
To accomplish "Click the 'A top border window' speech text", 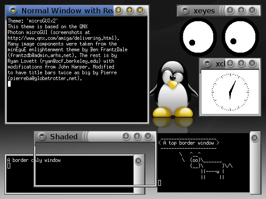I will coord(188,143).
